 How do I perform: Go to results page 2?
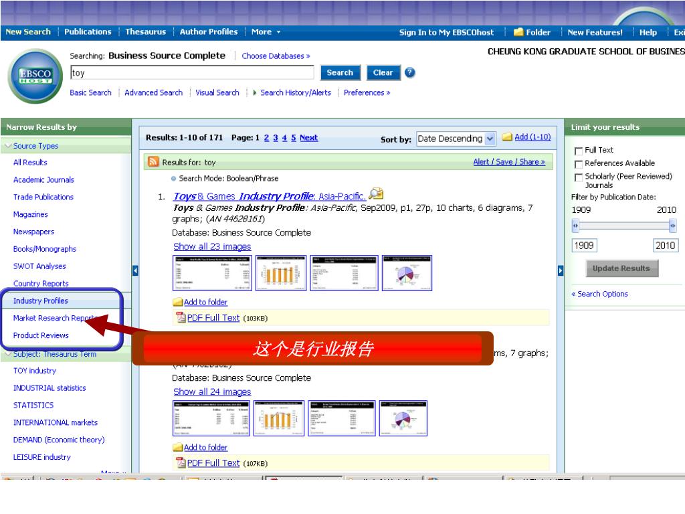coord(266,138)
